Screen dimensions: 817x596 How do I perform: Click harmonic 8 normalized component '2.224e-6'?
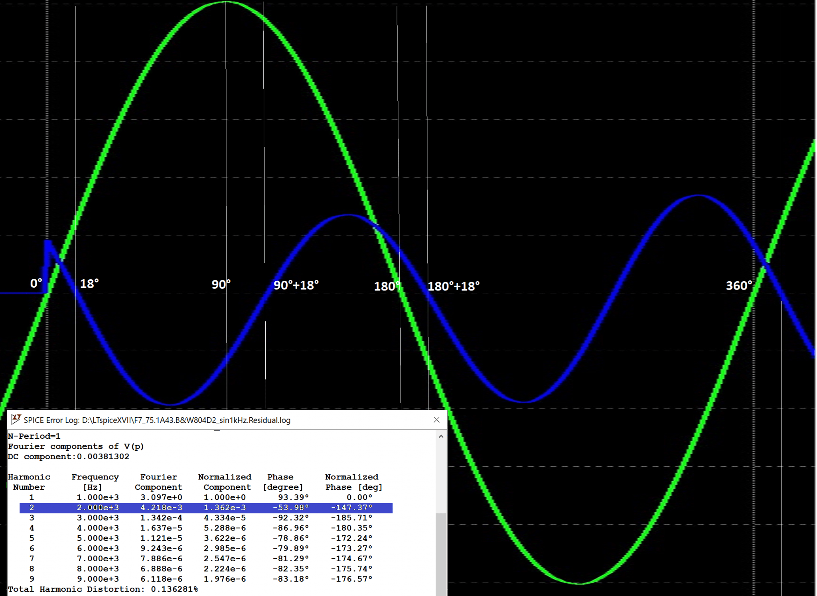click(x=225, y=569)
